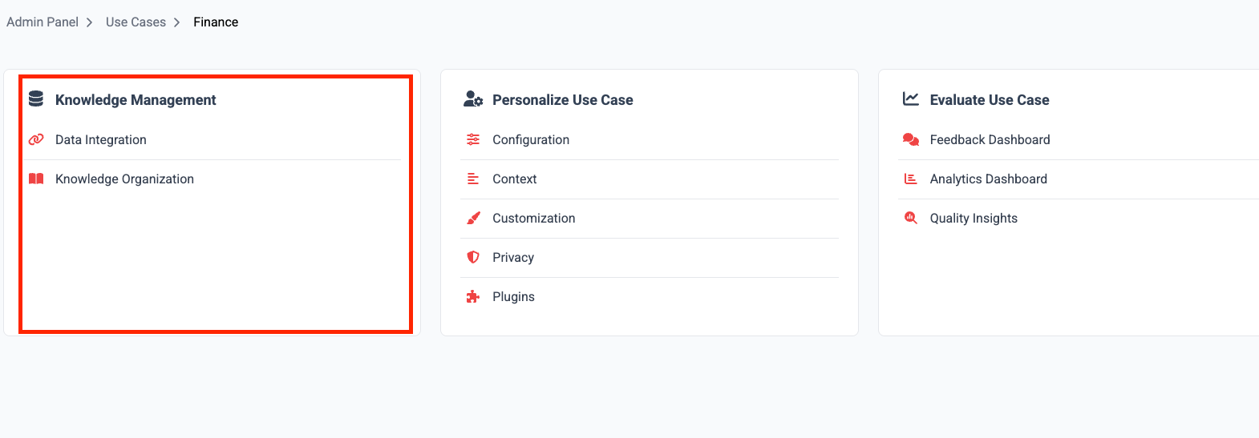
Task: View the Analytics Dashboard
Action: 988,179
